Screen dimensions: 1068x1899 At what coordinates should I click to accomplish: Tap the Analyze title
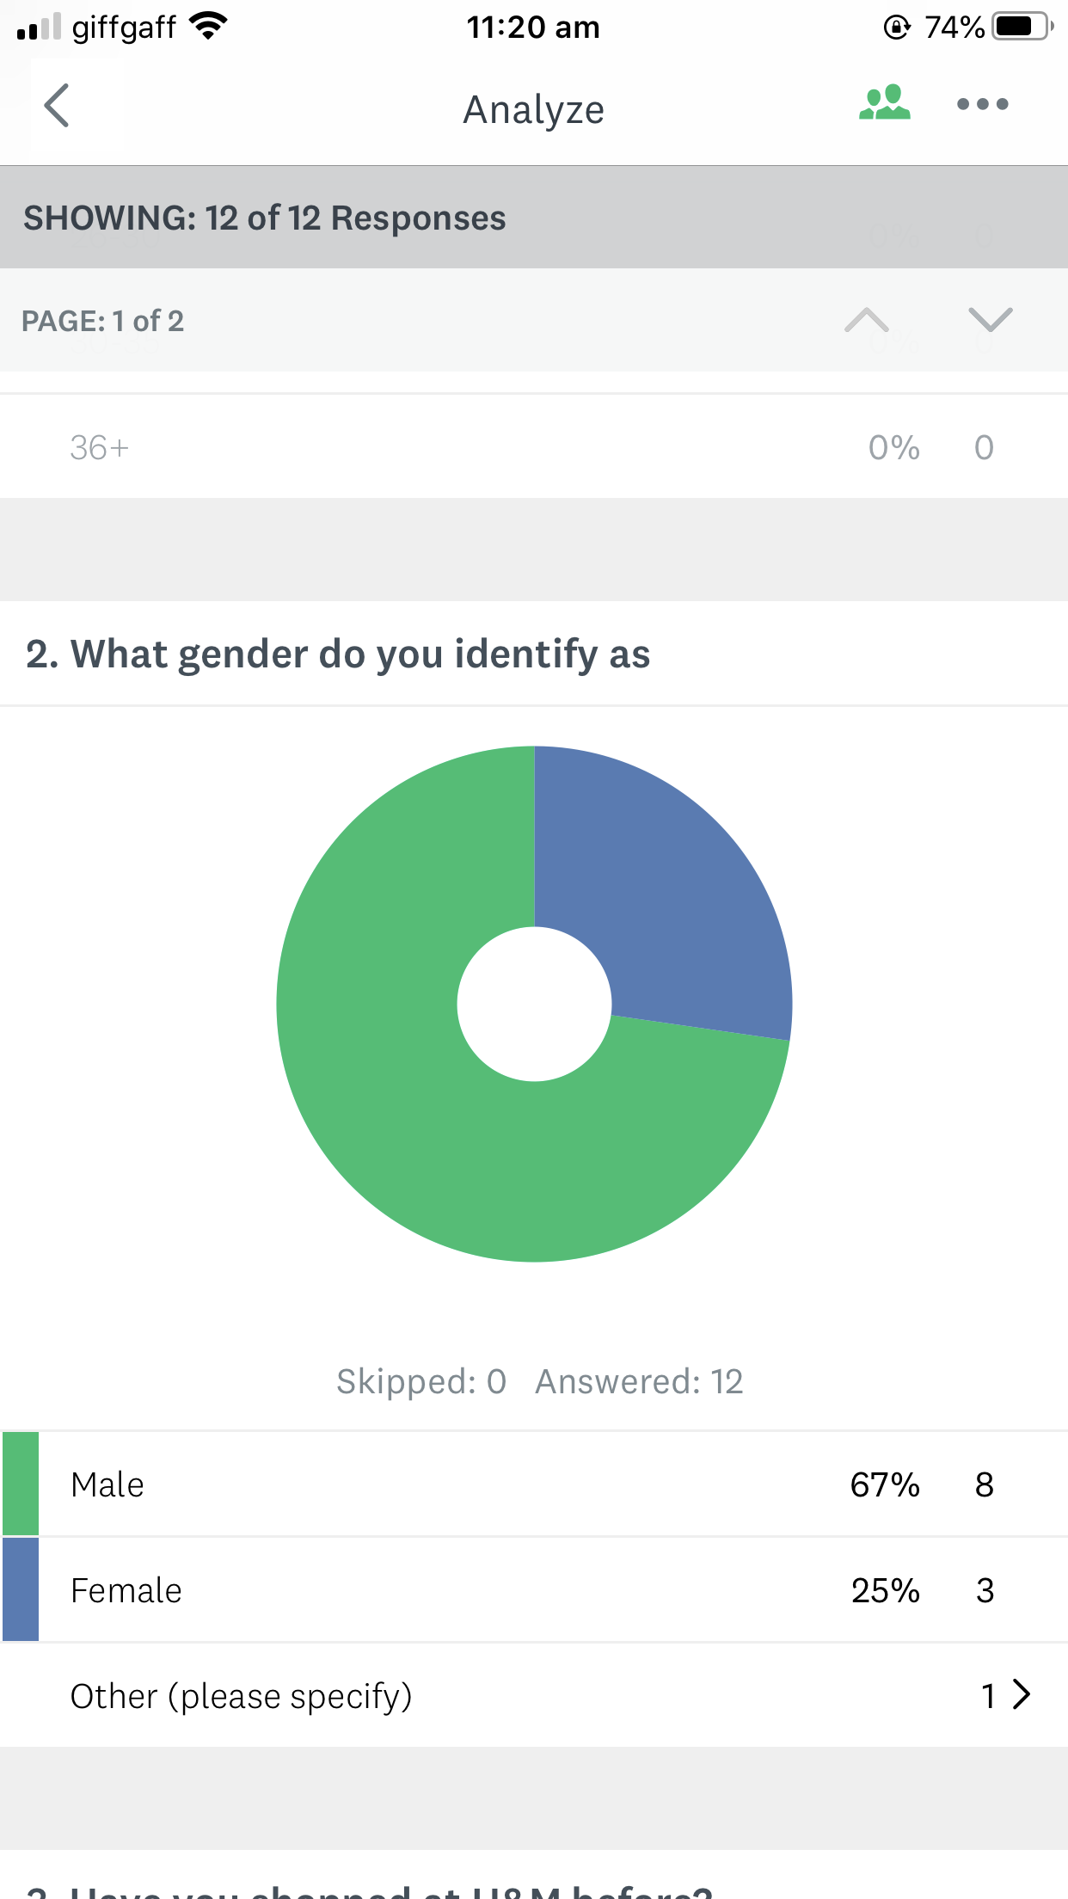tap(534, 110)
